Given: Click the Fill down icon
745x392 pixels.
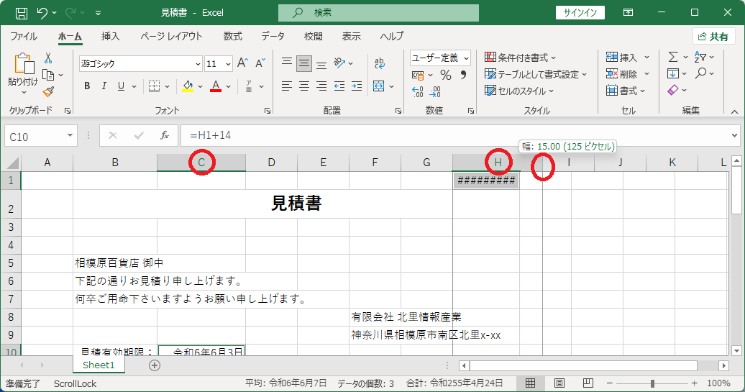Looking at the screenshot, I should point(673,73).
